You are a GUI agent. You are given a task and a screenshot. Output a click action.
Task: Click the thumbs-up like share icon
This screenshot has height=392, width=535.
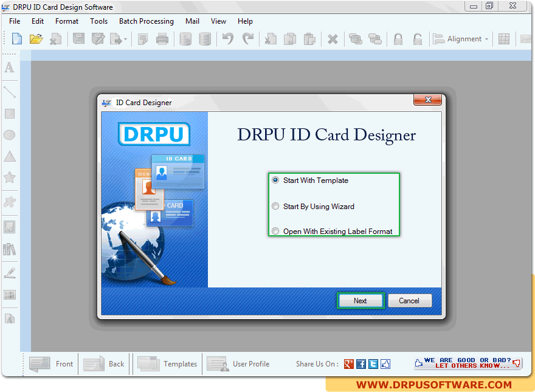(385, 364)
